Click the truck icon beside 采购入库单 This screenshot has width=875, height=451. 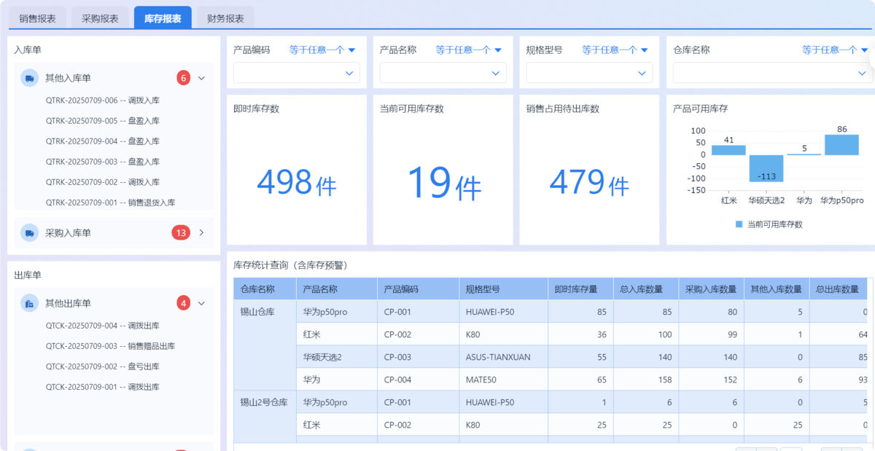click(x=30, y=233)
